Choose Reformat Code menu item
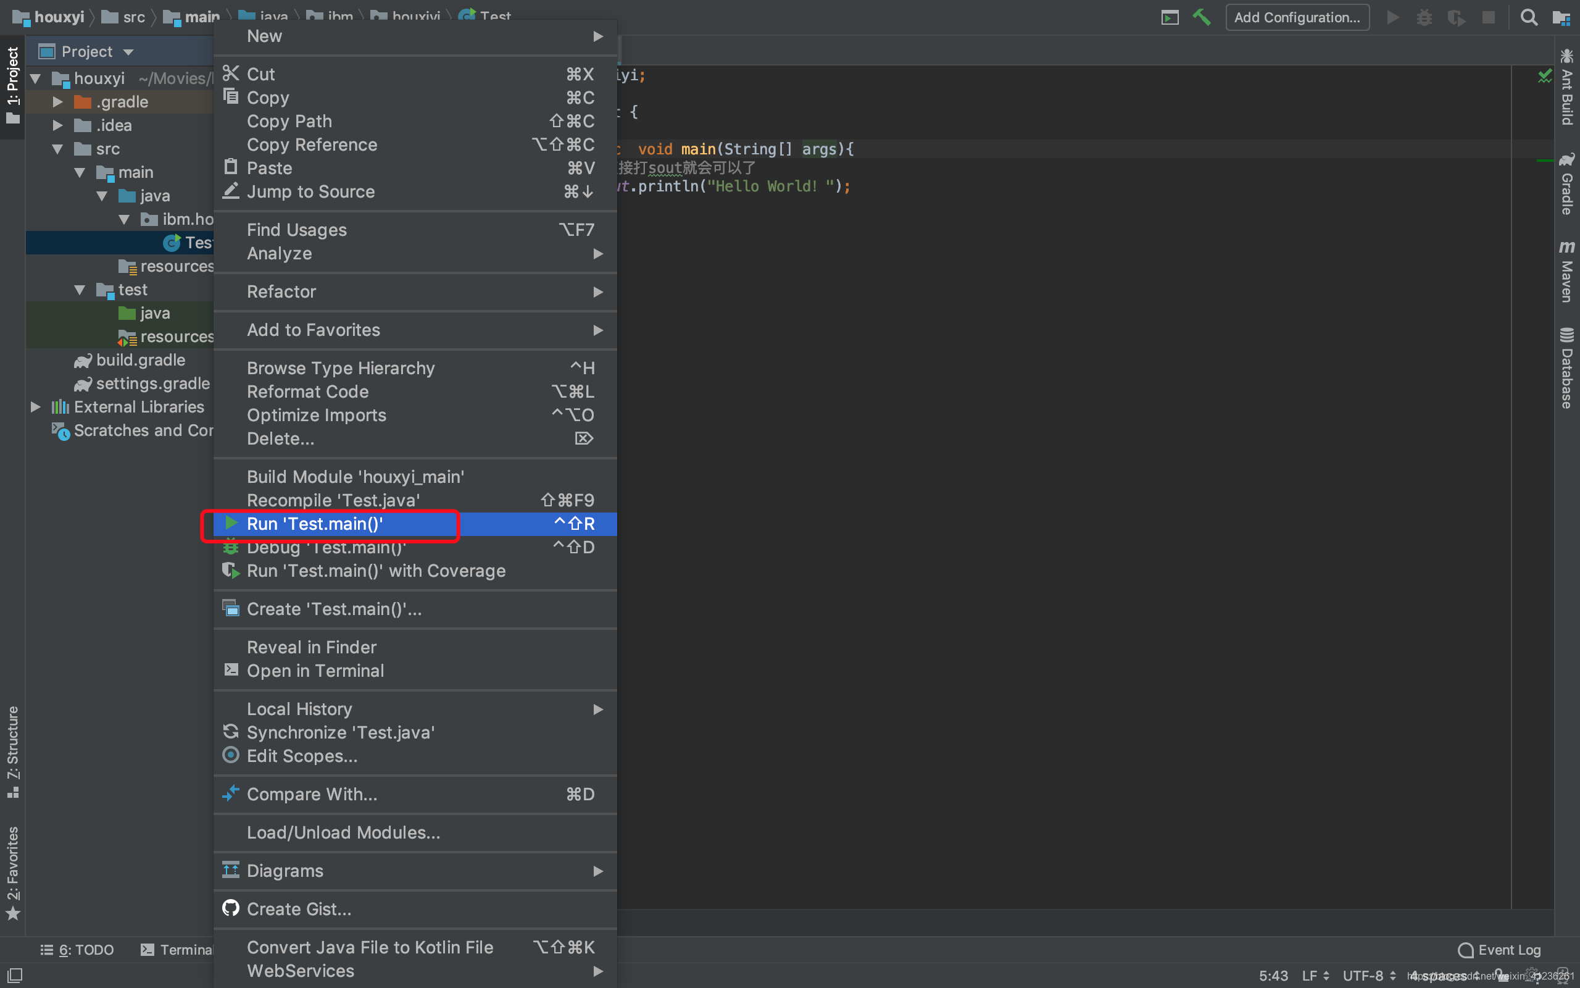The width and height of the screenshot is (1580, 988). pos(307,391)
